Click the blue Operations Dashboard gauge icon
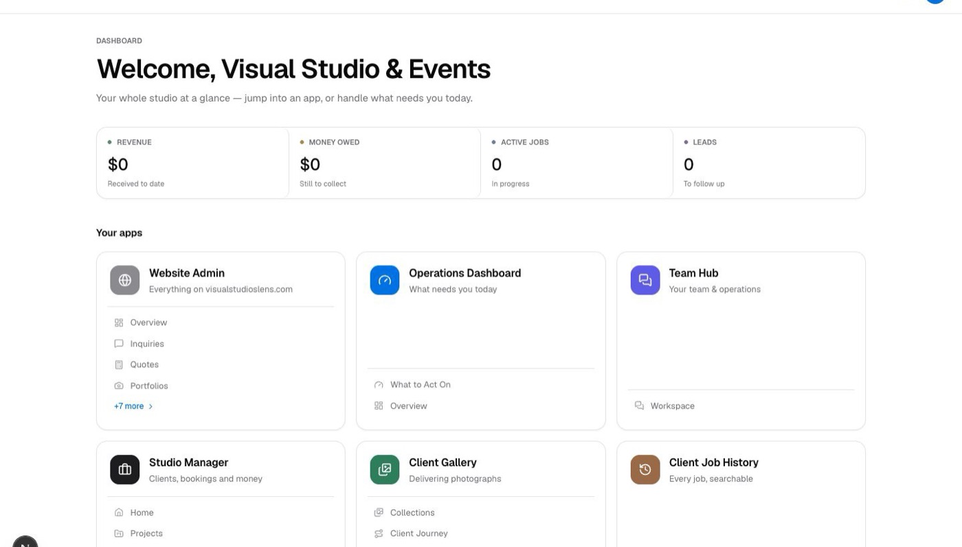This screenshot has height=547, width=962. tap(384, 280)
